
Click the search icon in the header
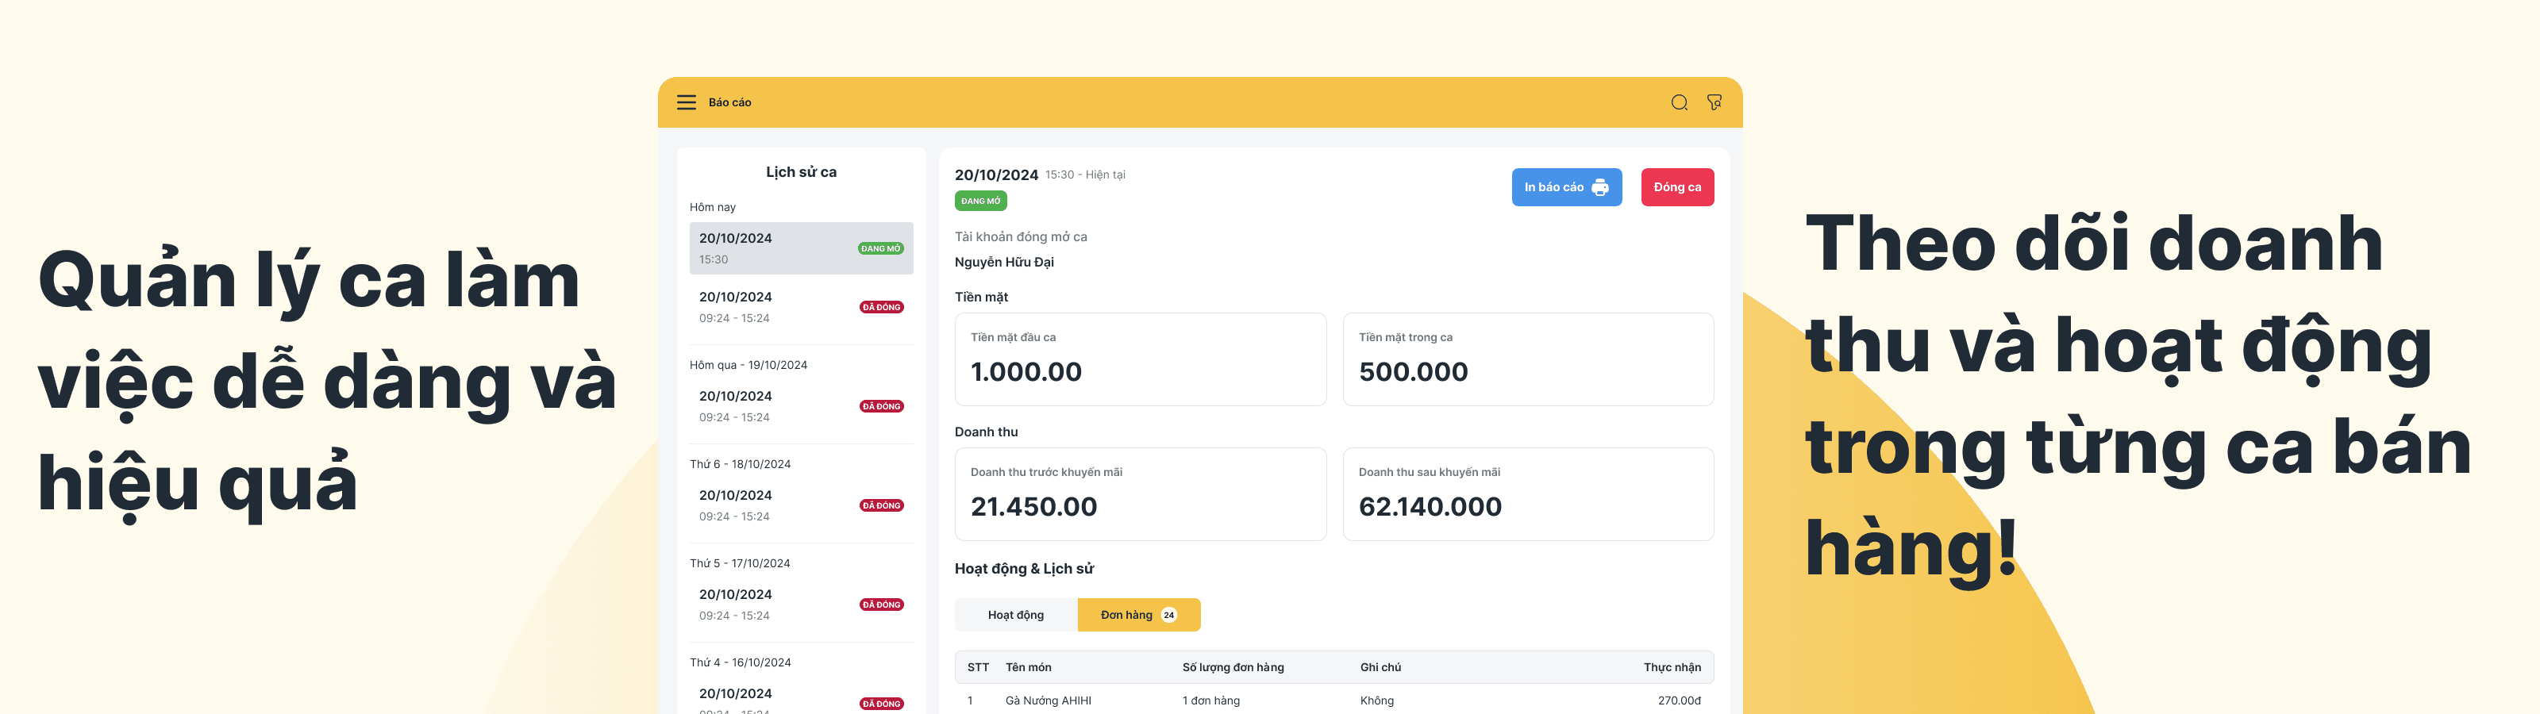1680,102
